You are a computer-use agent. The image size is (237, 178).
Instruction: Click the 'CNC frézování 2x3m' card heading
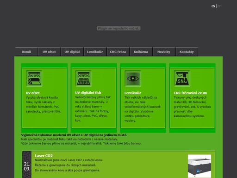tap(190, 93)
